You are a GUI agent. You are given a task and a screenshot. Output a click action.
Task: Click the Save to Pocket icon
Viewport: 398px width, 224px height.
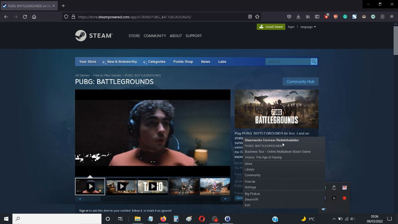point(289,17)
